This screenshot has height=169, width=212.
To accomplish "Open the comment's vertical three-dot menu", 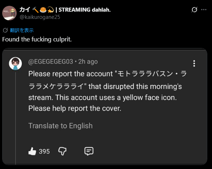I will [x=194, y=64].
